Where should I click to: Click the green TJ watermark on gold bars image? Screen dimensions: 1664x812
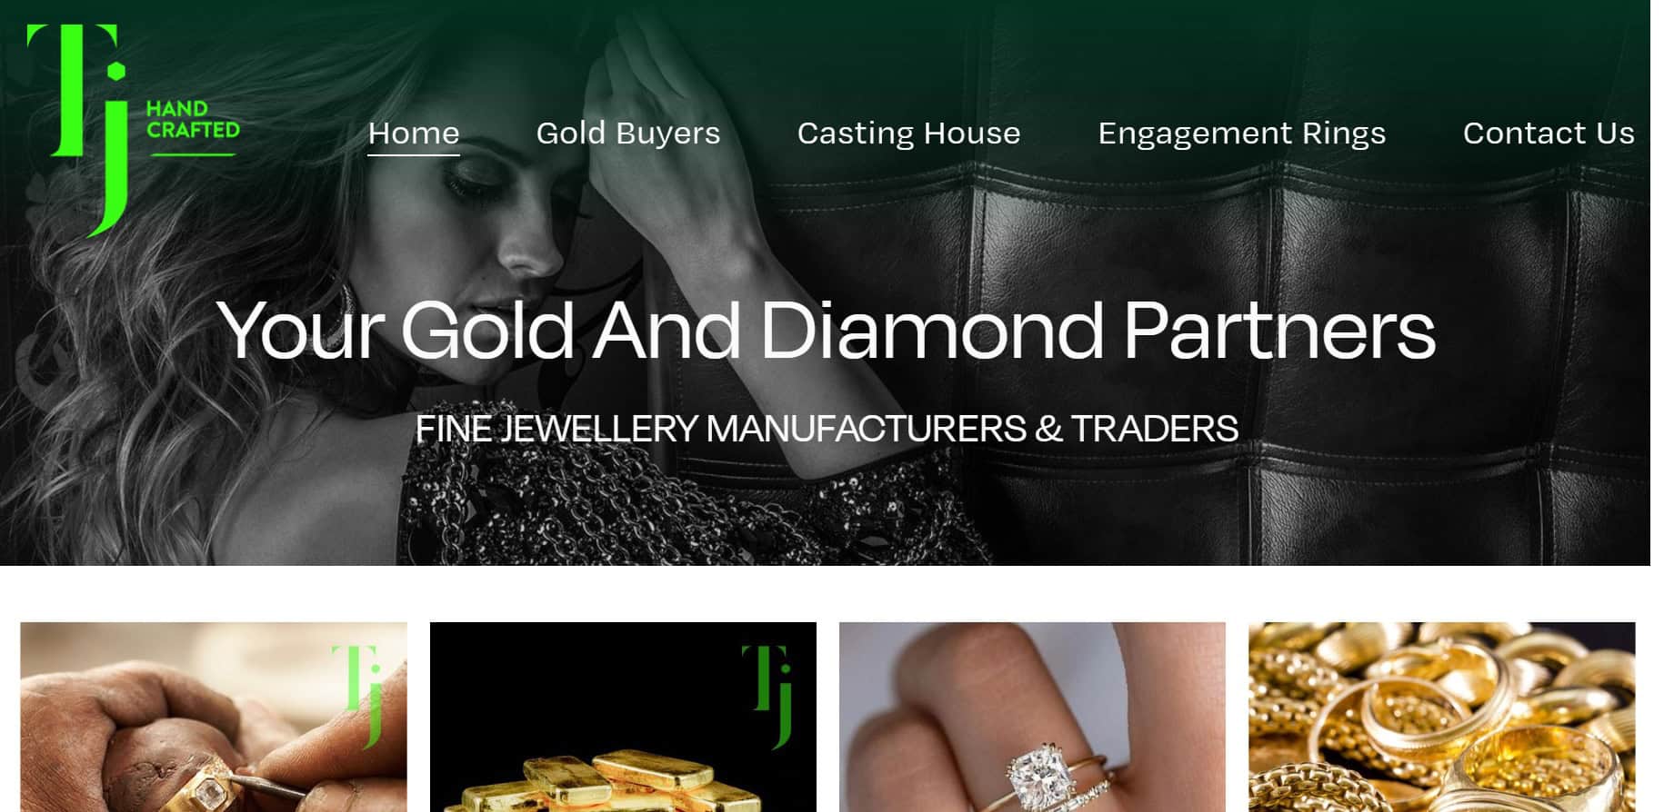tap(767, 697)
